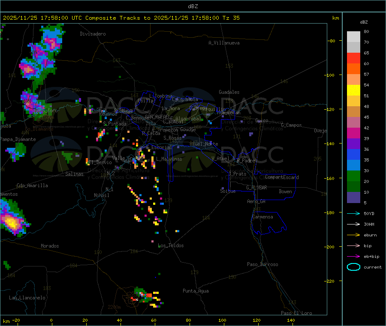Click the '-220' tick on right km axis

point(330,281)
